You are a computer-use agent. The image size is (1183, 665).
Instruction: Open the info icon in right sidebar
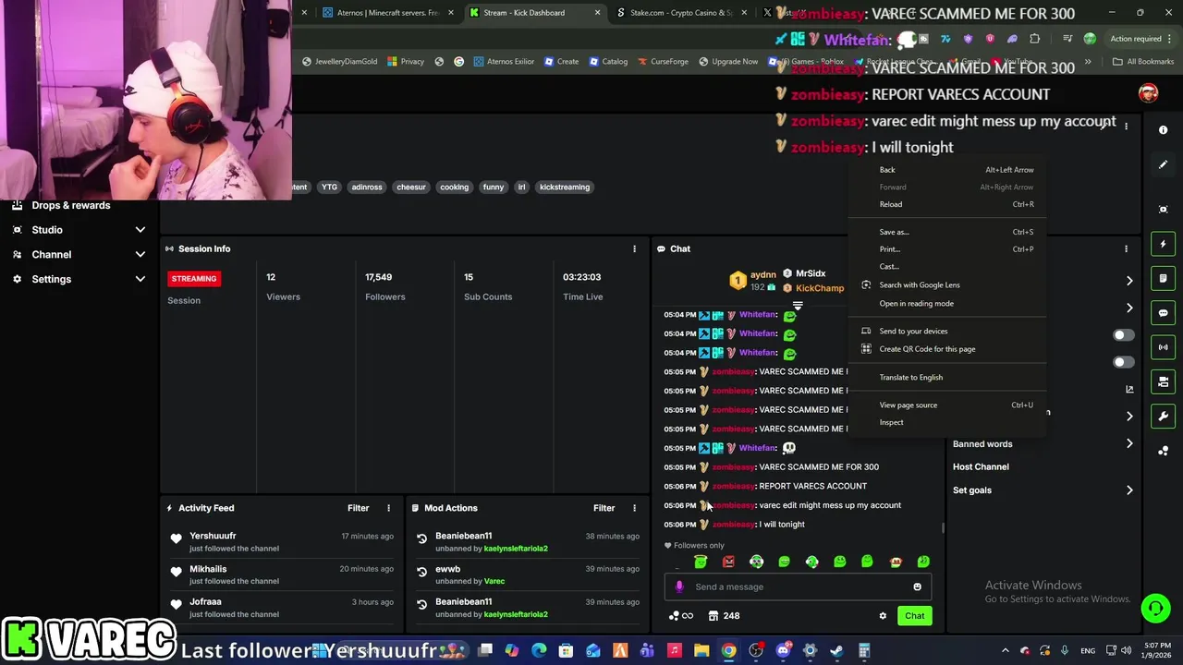(x=1163, y=130)
